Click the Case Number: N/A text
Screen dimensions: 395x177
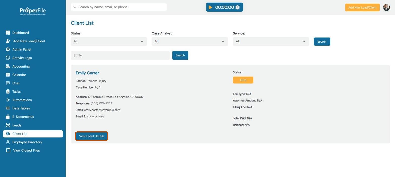(x=88, y=87)
